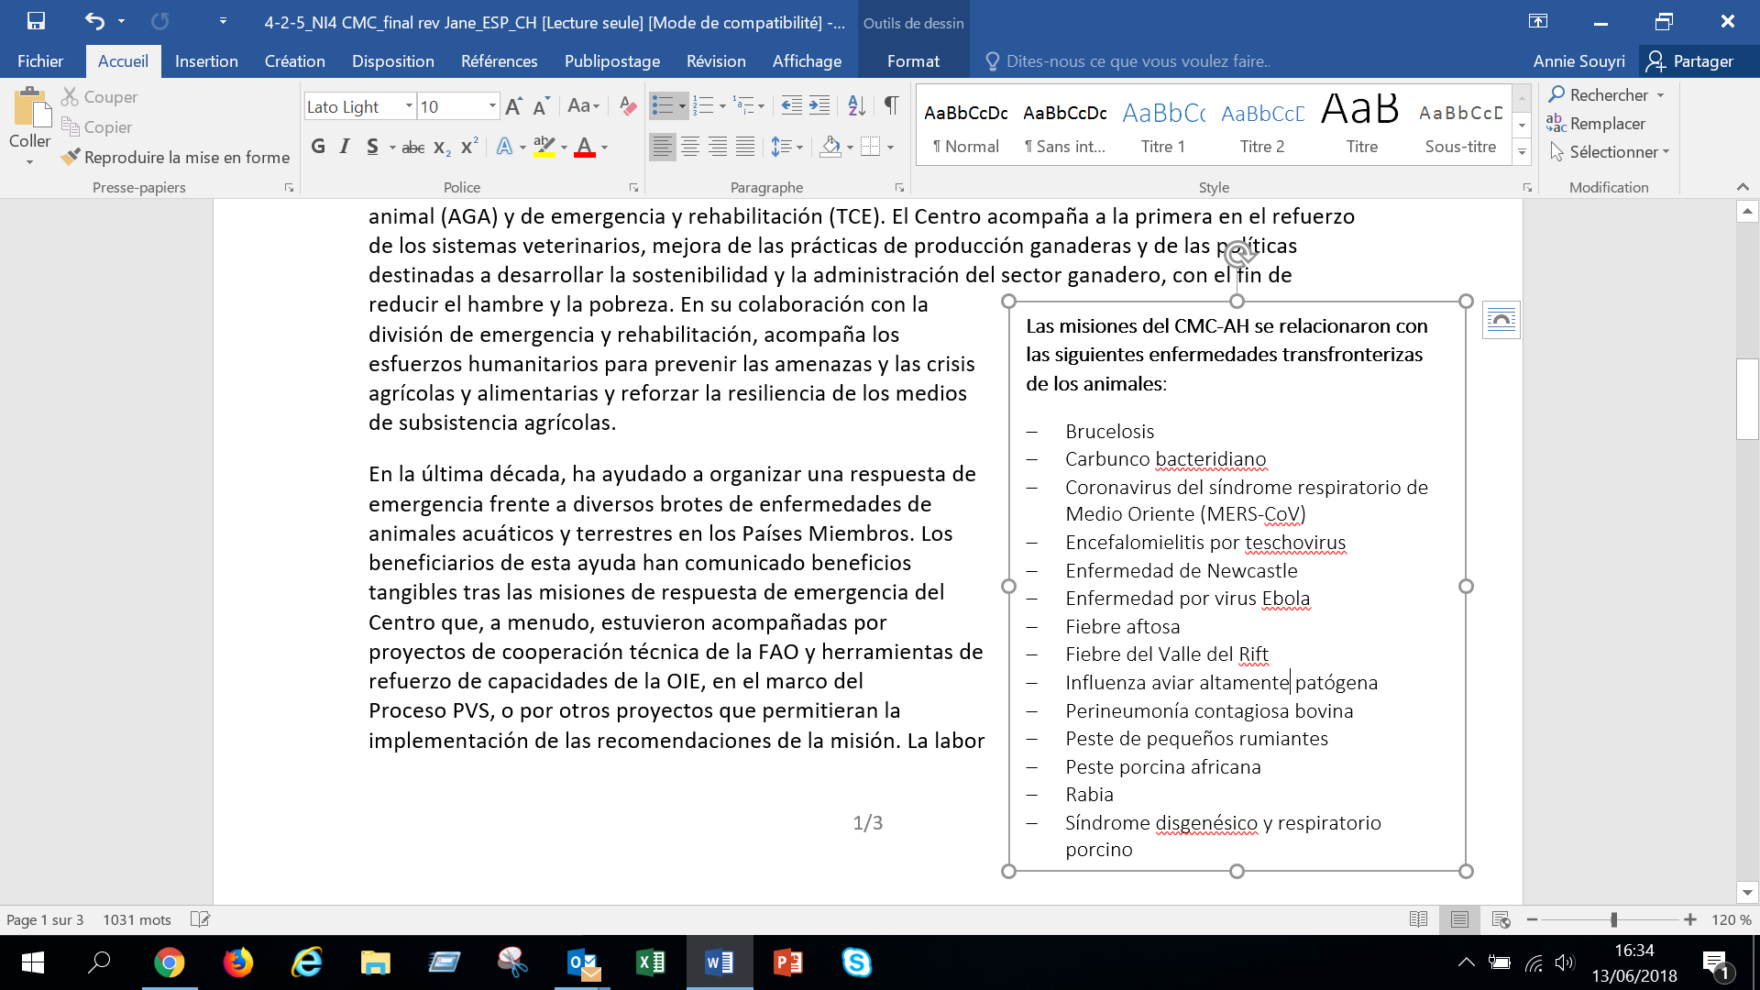Viewport: 1760px width, 990px height.
Task: Save document with floppy disk icon
Action: [x=36, y=21]
